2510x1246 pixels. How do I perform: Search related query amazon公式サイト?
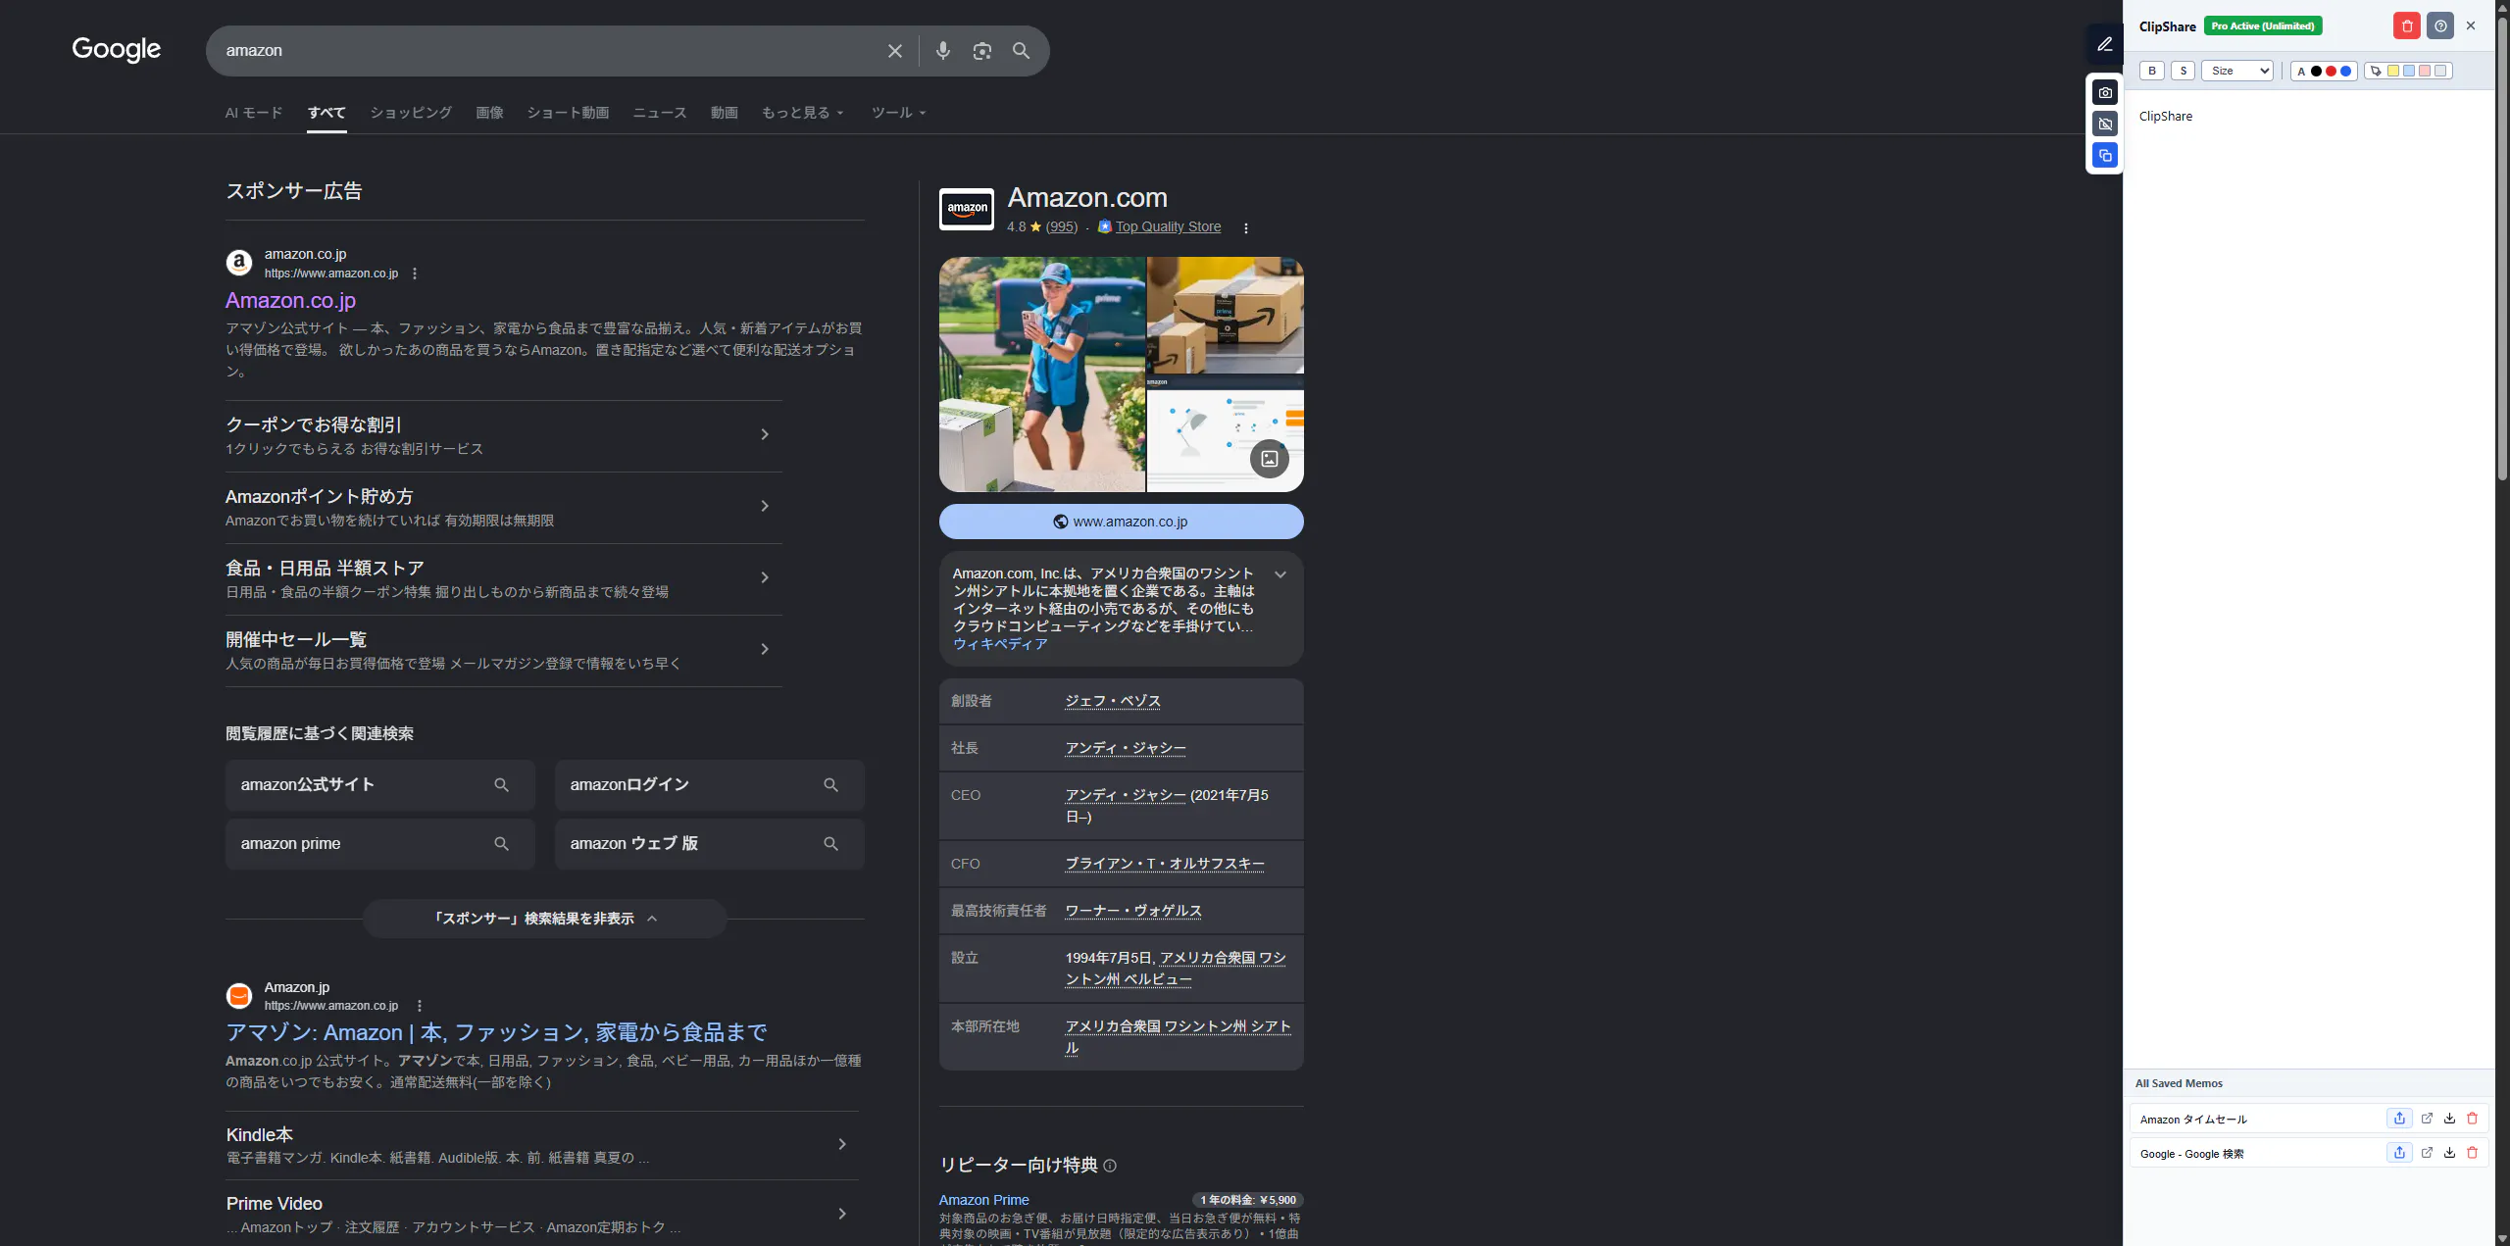point(380,785)
